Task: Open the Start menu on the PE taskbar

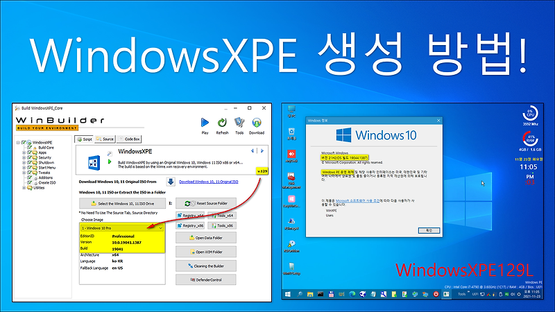Action: tap(288, 294)
